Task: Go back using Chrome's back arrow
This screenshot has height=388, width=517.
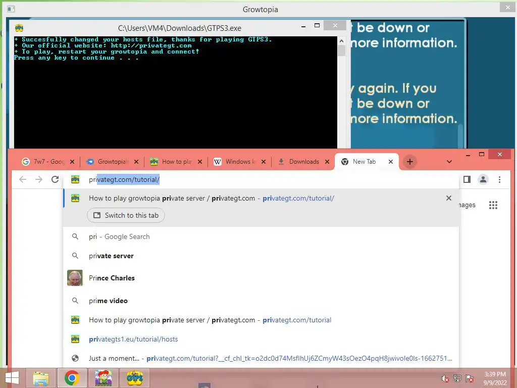Action: [22, 179]
